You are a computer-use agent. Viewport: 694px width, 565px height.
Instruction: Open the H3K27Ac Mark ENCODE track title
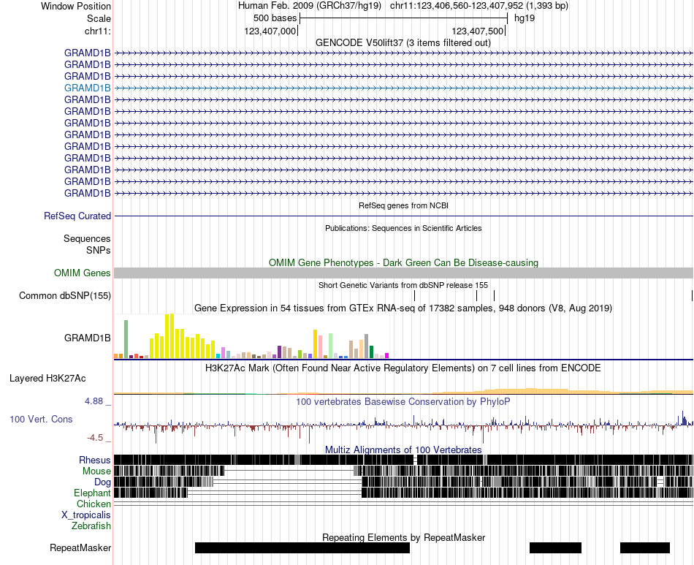click(403, 368)
